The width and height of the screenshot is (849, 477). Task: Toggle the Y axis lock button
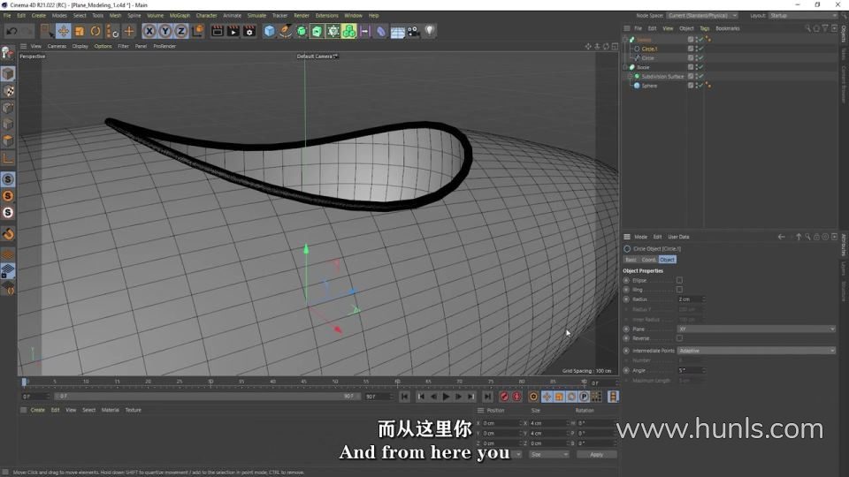165,31
